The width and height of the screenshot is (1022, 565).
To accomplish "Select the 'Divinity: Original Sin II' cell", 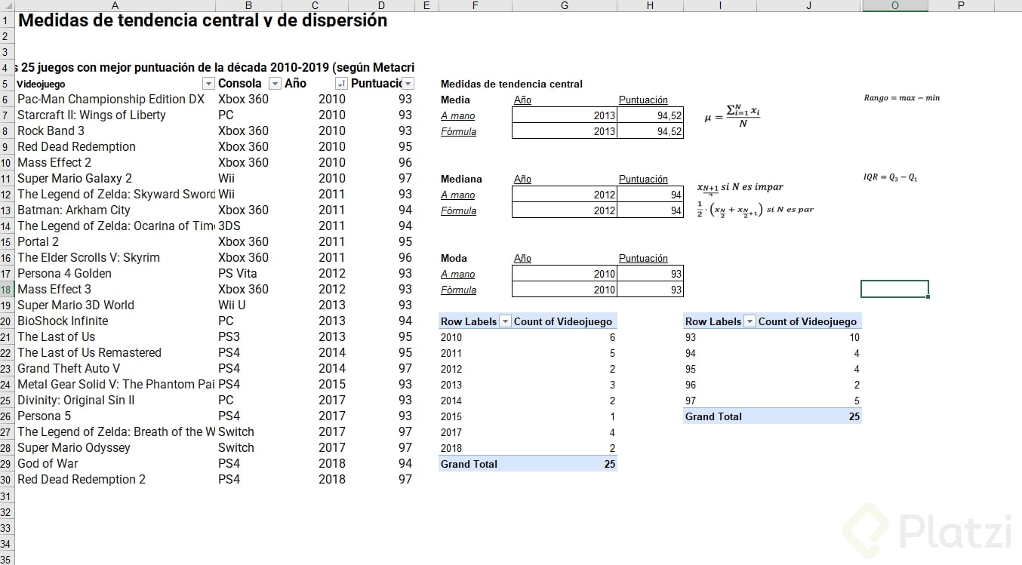I will pyautogui.click(x=114, y=400).
